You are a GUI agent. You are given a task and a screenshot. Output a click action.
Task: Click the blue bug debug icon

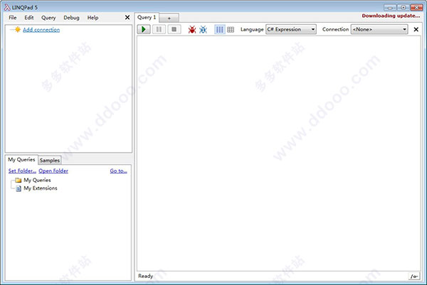[203, 29]
